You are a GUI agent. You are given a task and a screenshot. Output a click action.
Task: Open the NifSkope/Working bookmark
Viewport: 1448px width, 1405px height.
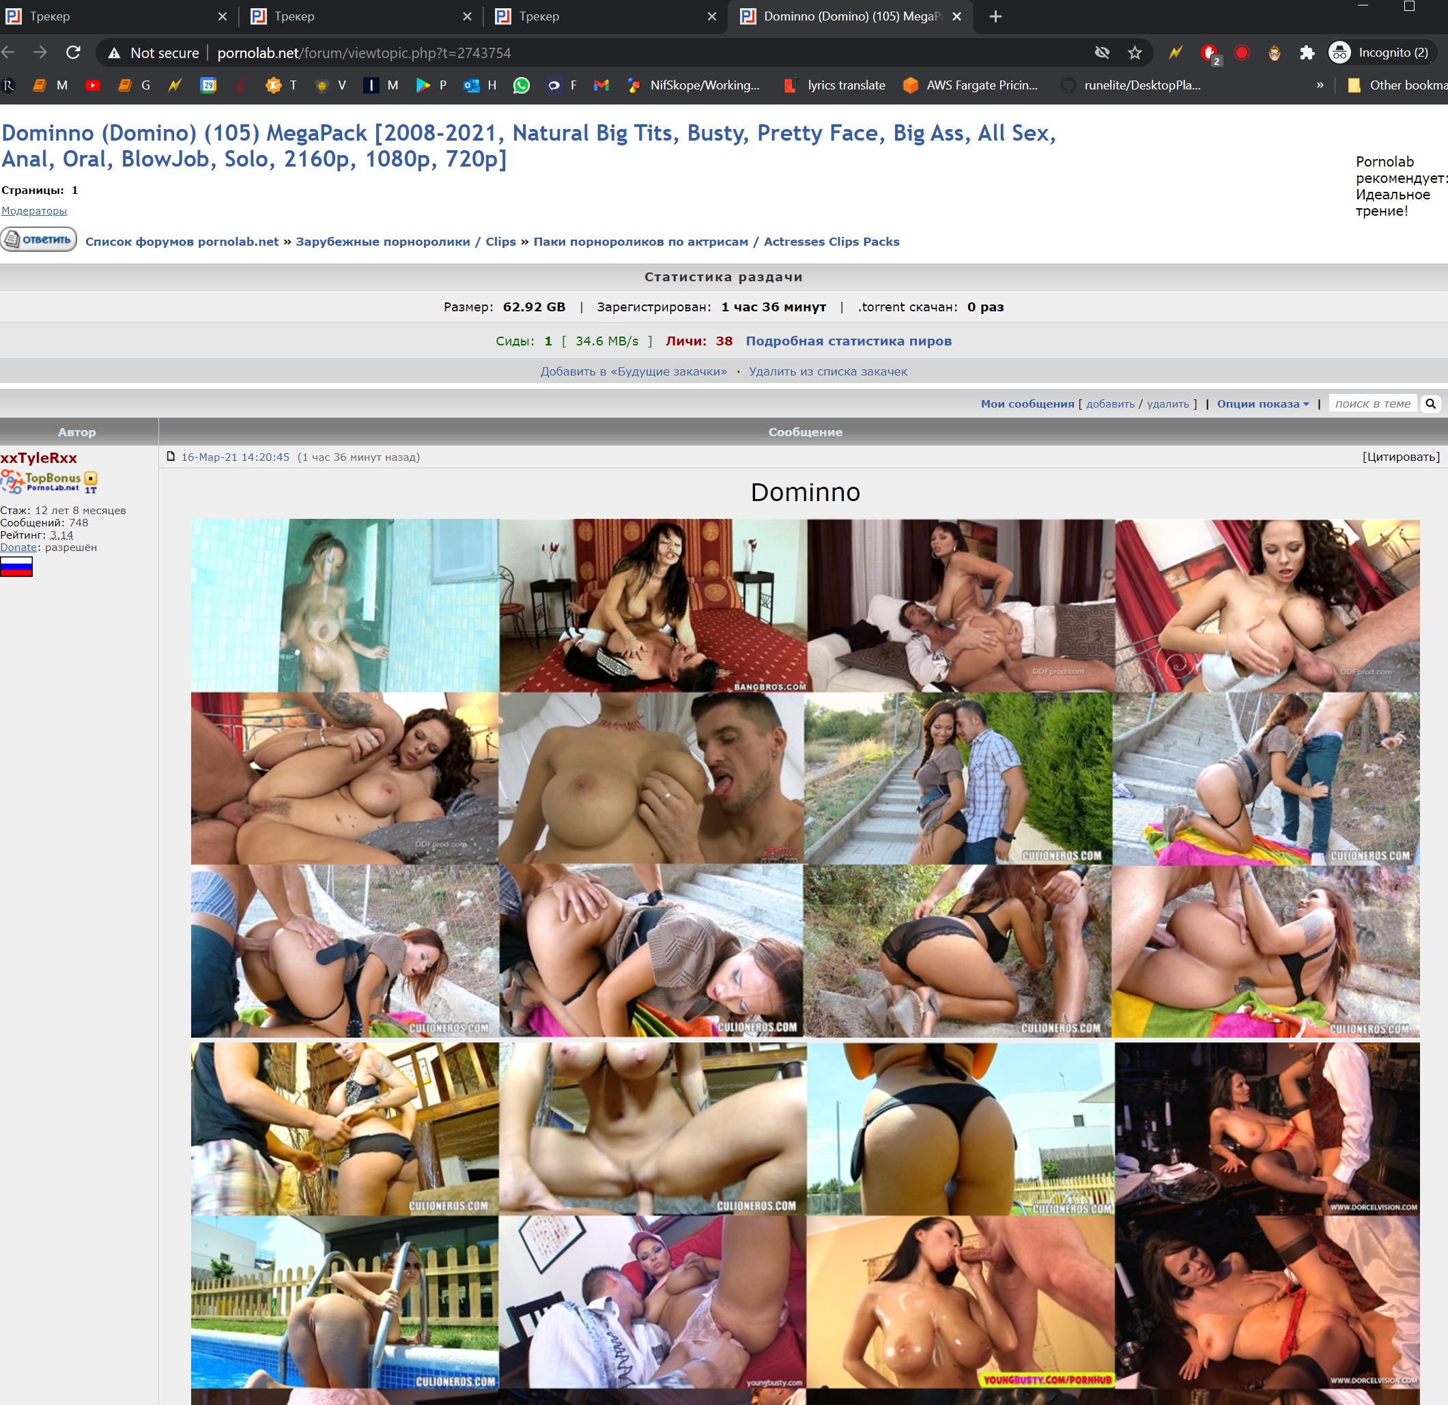tap(693, 85)
